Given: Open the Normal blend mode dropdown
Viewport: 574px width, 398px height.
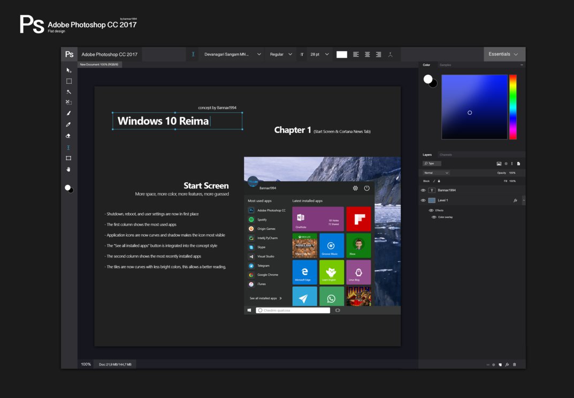Looking at the screenshot, I should (436, 173).
